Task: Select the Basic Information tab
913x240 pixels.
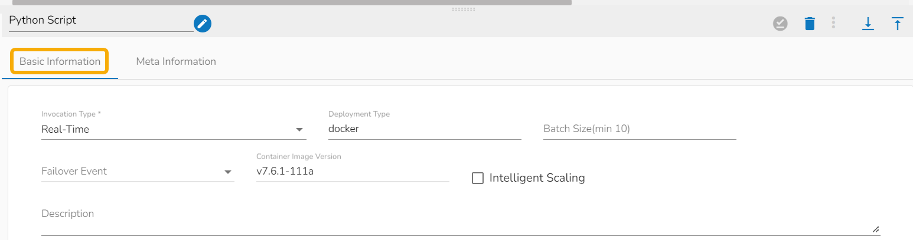Action: pos(60,61)
